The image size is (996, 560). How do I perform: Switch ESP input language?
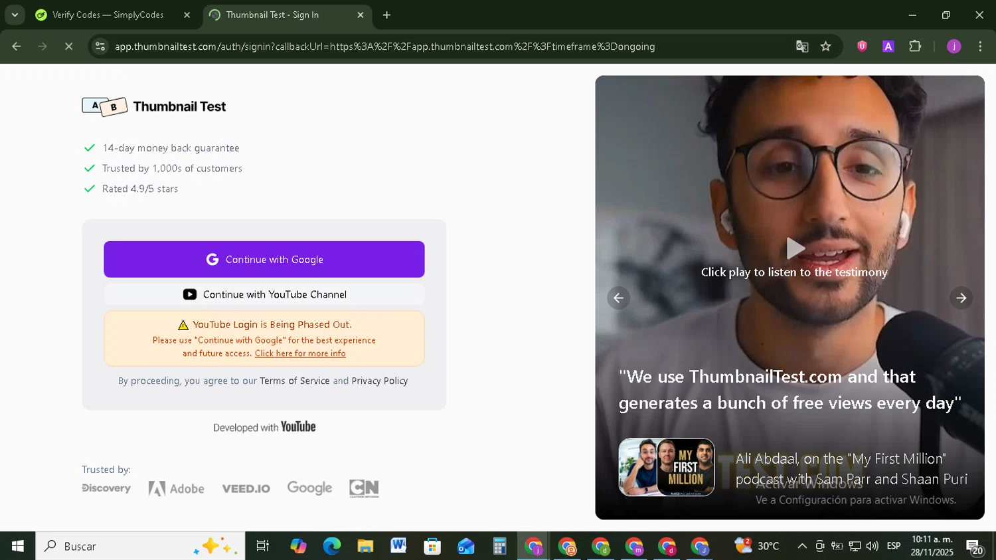894,546
